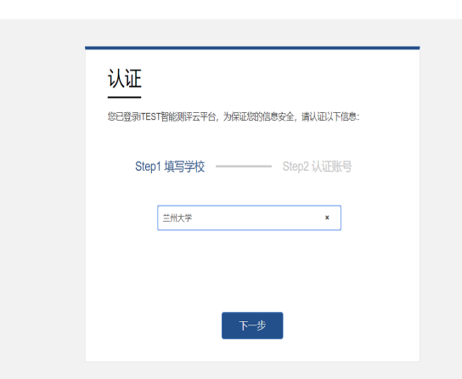The width and height of the screenshot is (462, 379).
Task: Click the grayed-out word Step2
Action: (x=296, y=167)
